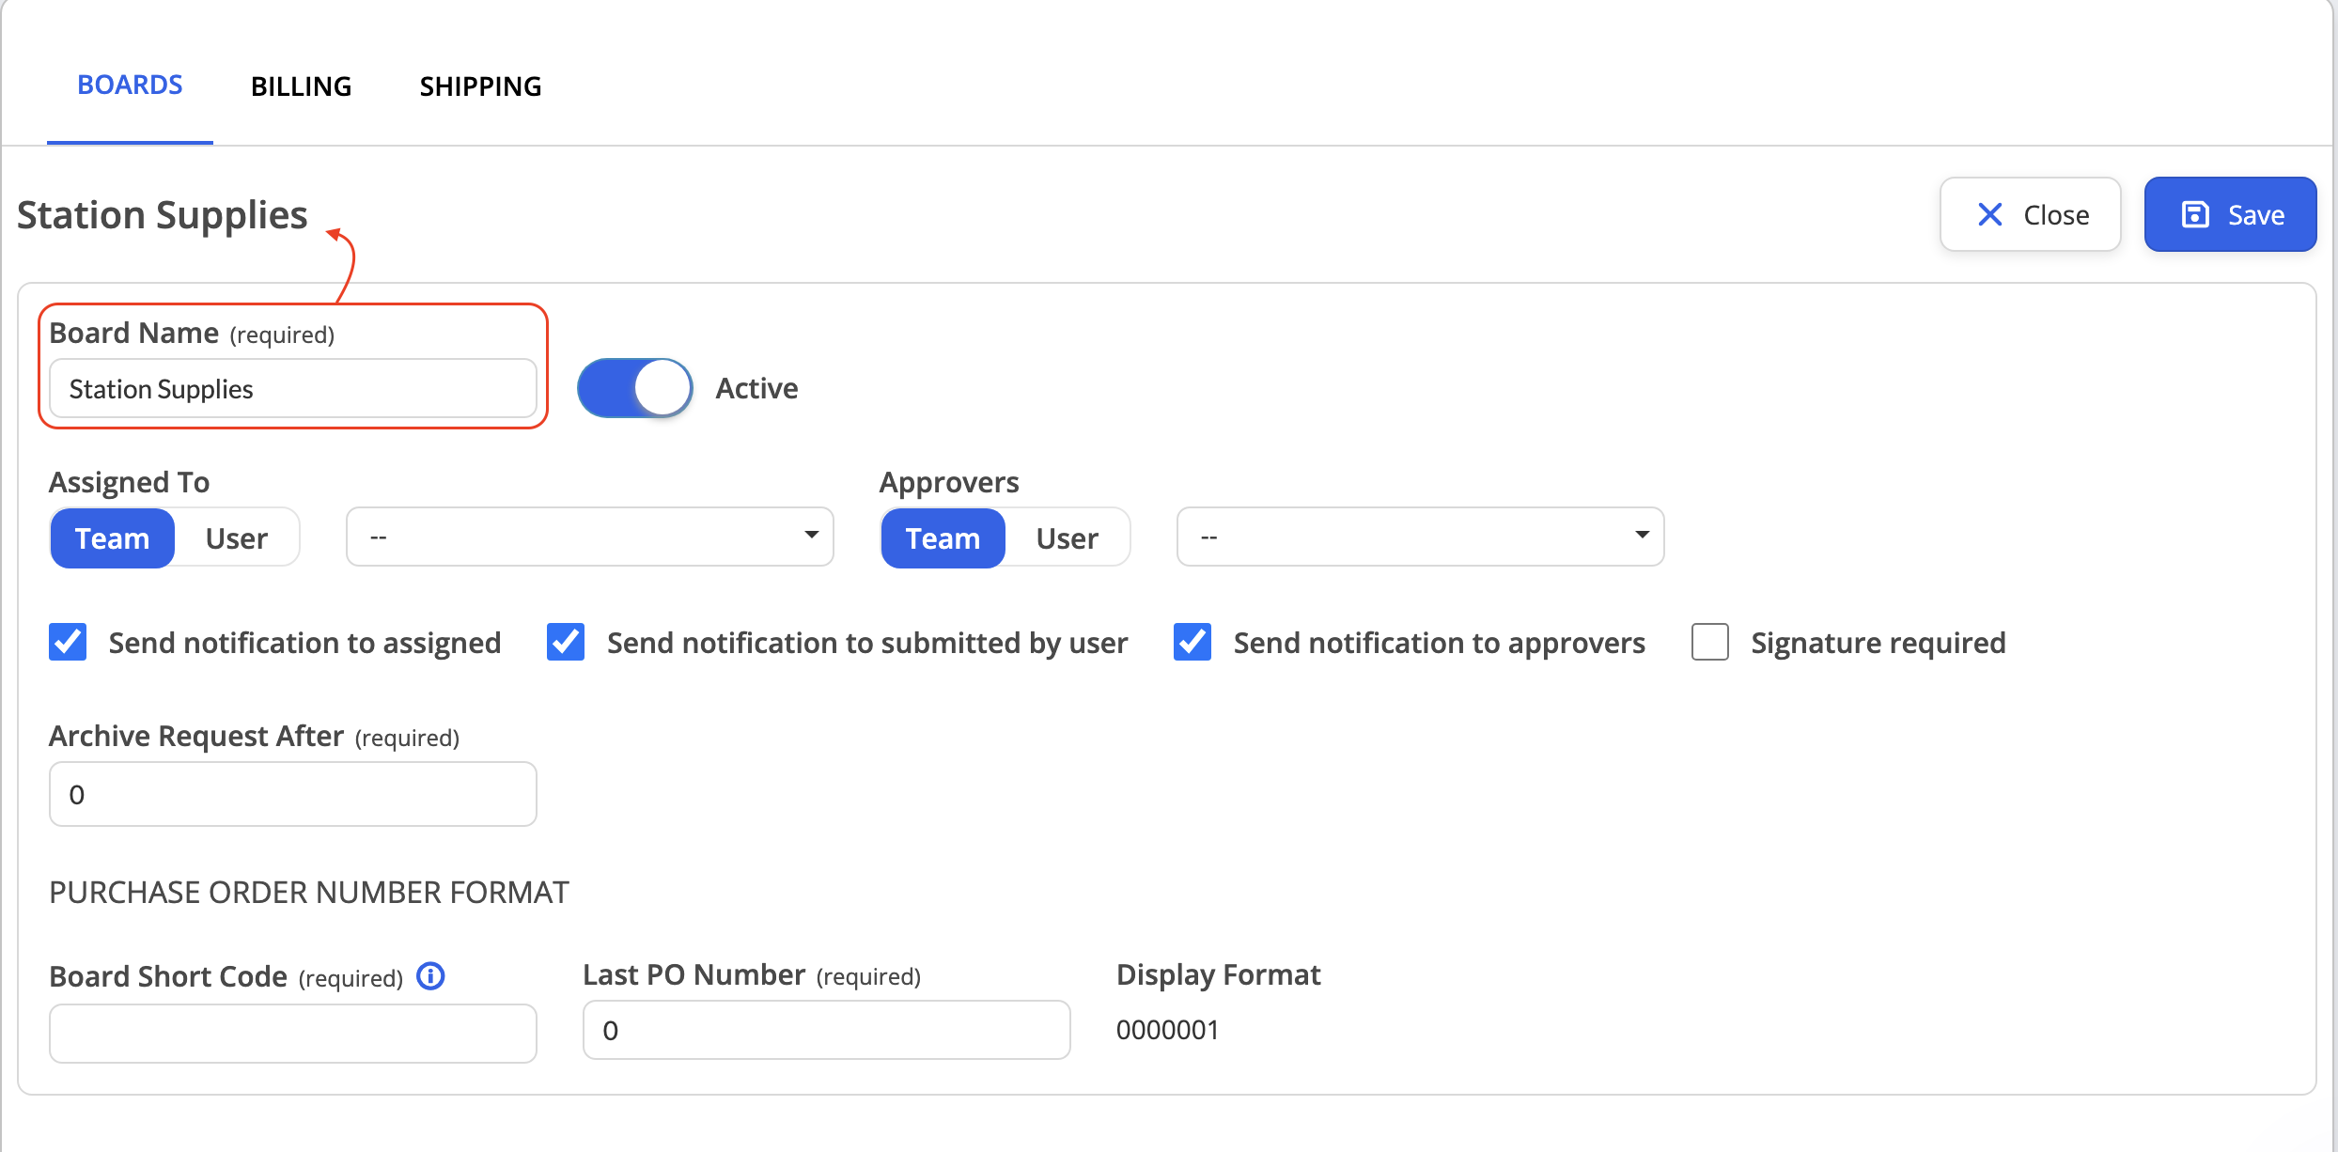Select User under Assigned To
The height and width of the screenshot is (1152, 2338).
pos(237,538)
